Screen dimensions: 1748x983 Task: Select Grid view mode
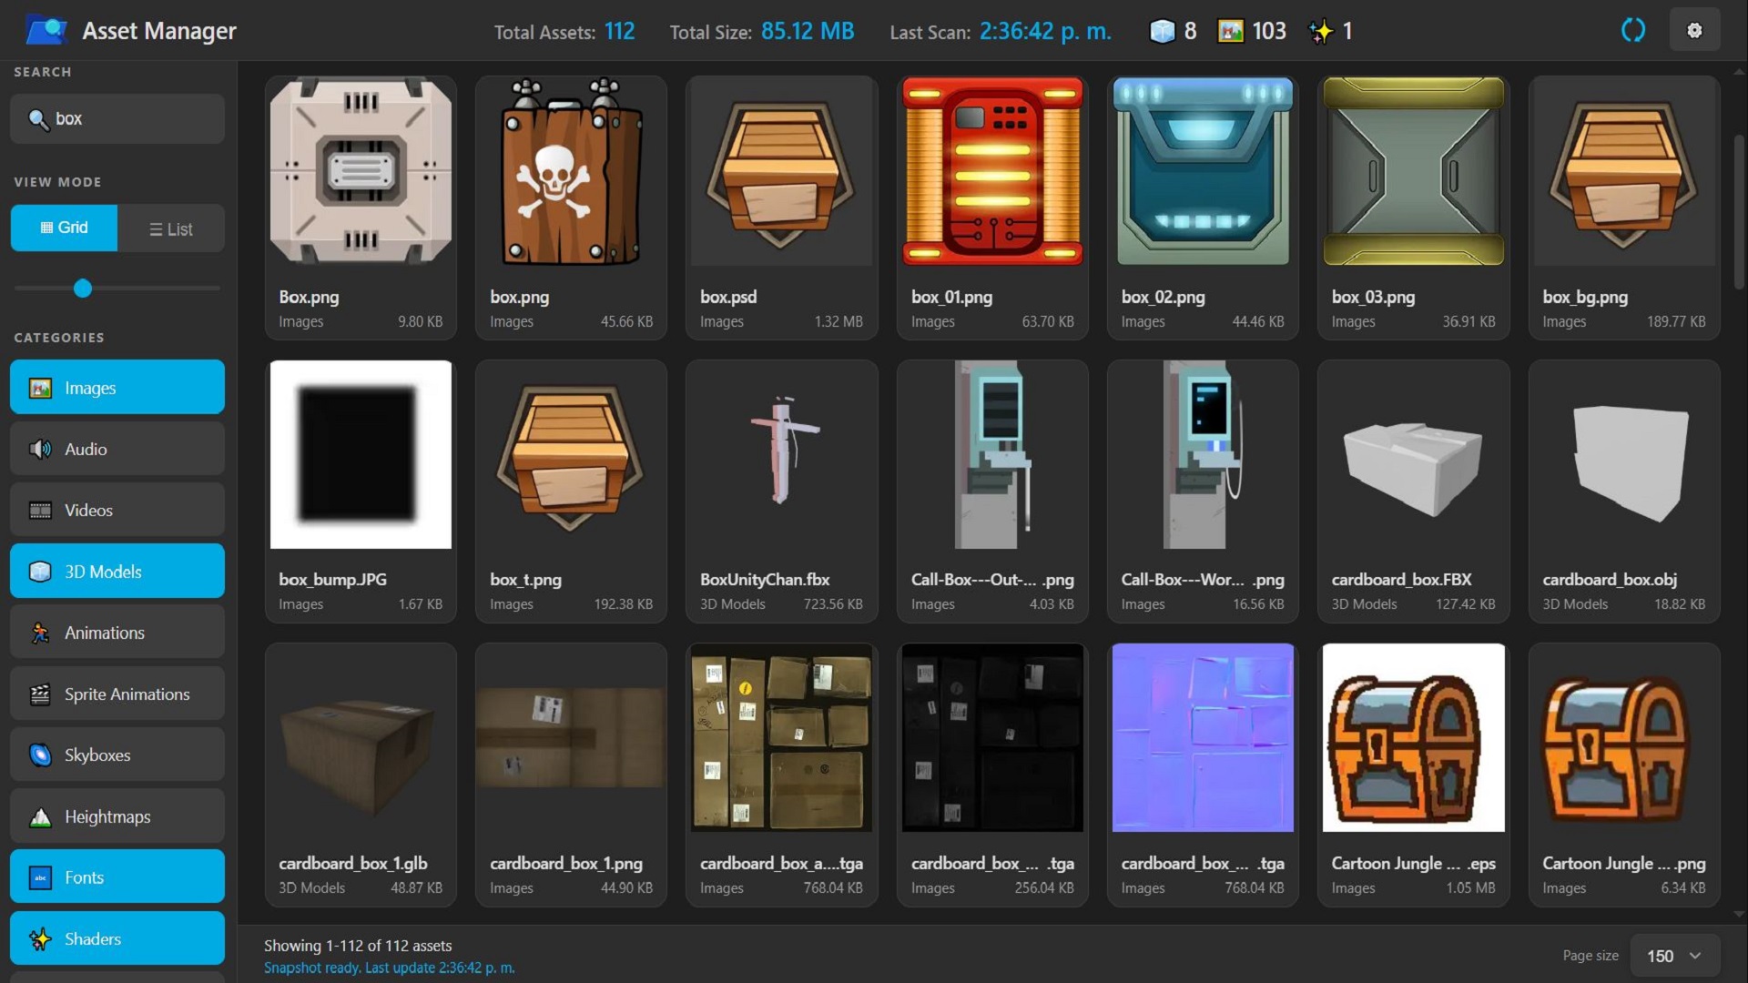coord(64,228)
